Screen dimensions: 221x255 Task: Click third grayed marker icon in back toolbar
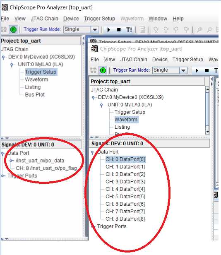[176, 30]
